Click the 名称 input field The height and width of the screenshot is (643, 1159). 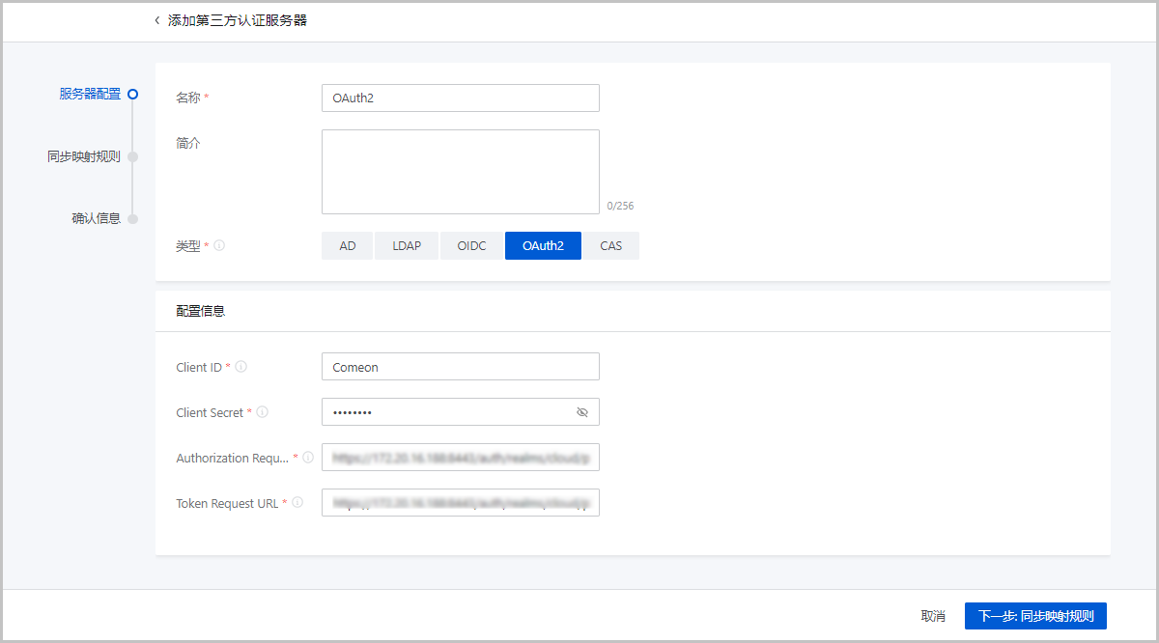[x=460, y=98]
